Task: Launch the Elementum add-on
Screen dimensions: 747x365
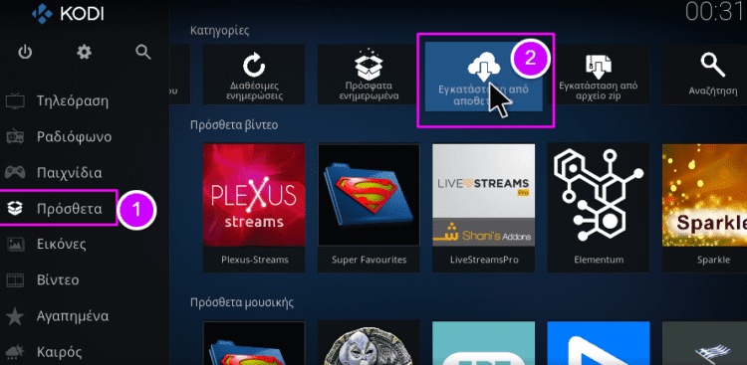Action: pos(599,208)
